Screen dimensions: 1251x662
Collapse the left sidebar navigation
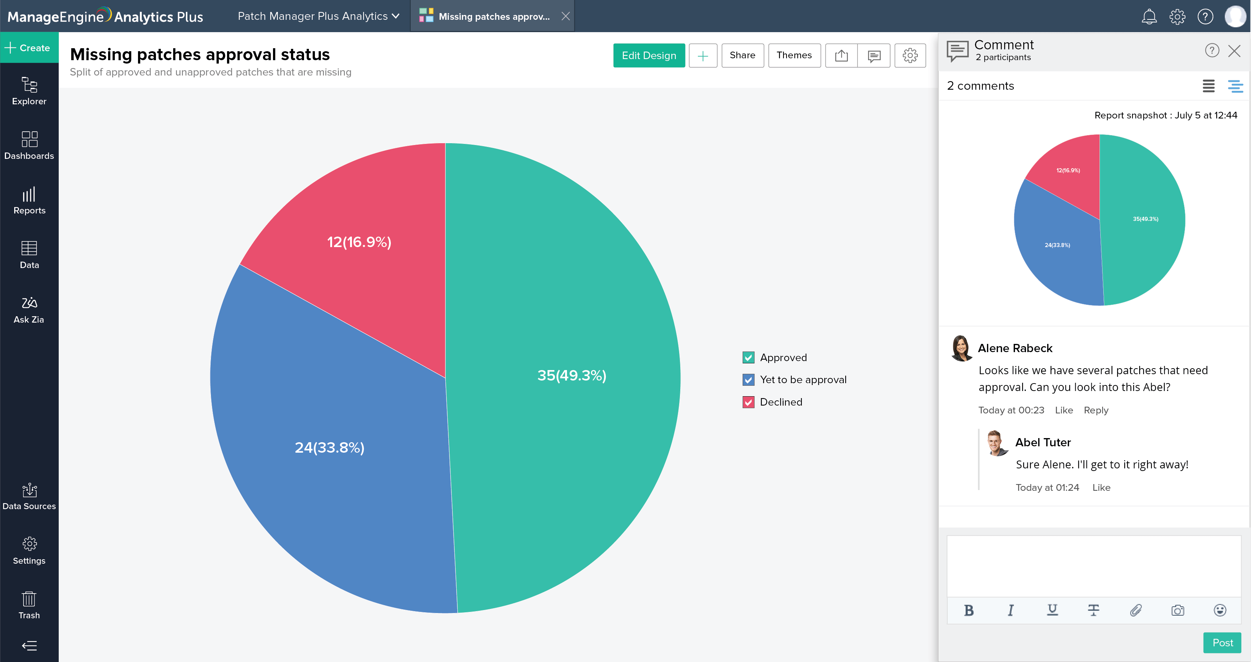pos(29,646)
